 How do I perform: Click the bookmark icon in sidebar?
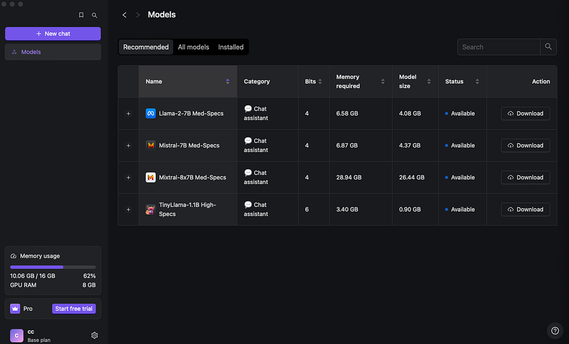tap(82, 15)
